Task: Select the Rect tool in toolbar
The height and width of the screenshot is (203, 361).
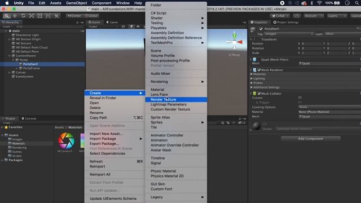Action: tap(40, 16)
